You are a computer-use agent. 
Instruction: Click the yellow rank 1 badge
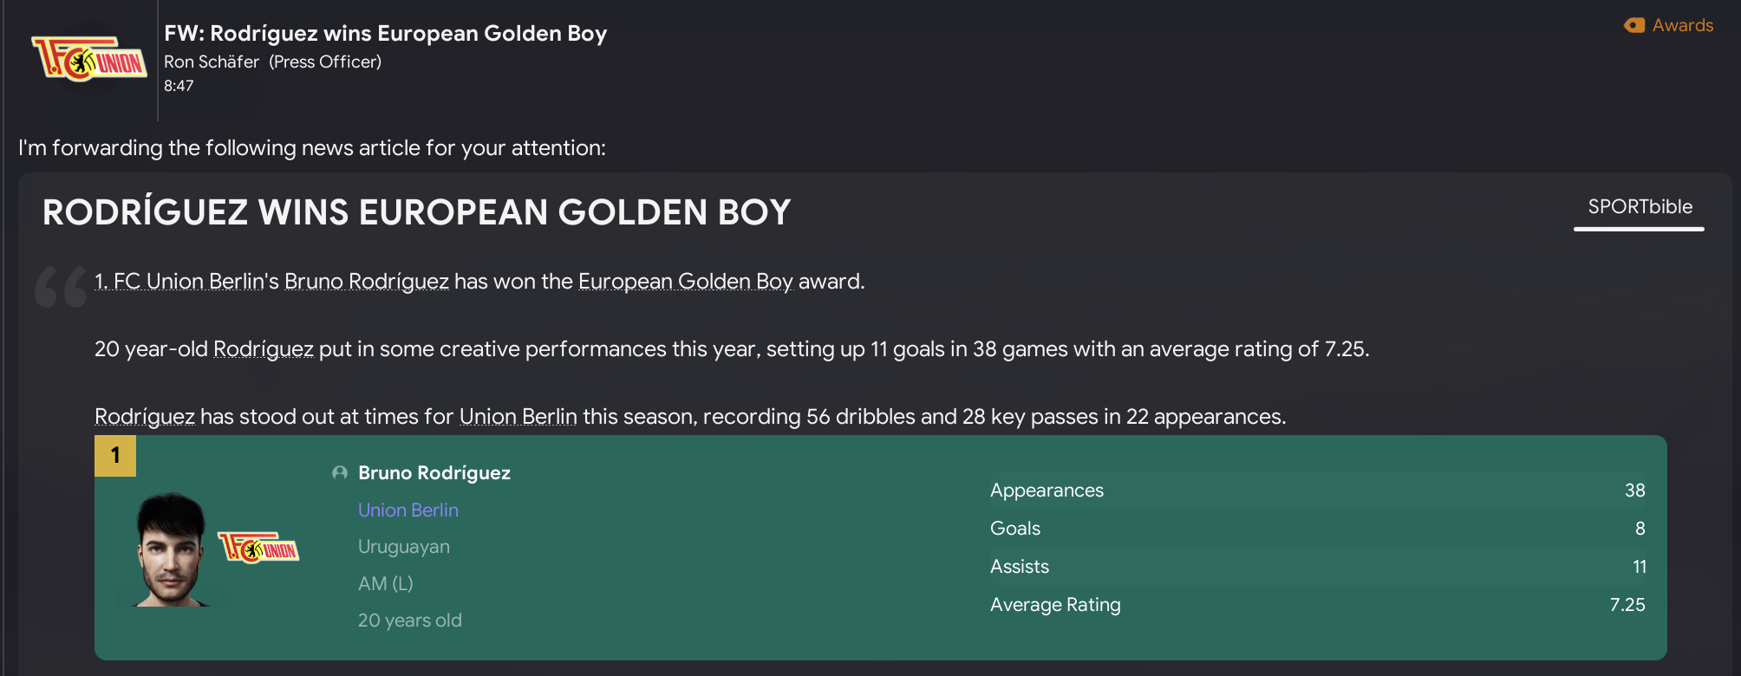tap(115, 456)
